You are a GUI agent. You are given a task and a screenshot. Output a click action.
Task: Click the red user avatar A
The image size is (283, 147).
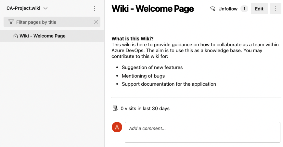pos(117,127)
